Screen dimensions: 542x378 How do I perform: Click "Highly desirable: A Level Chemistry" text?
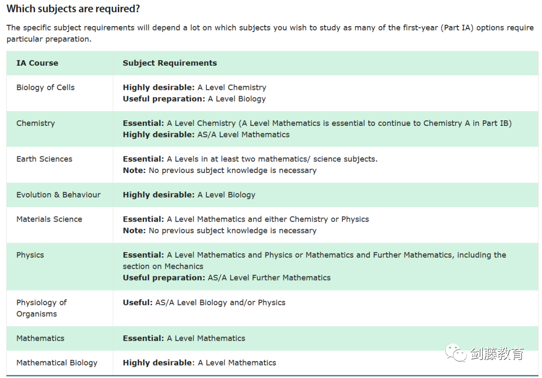(x=194, y=87)
